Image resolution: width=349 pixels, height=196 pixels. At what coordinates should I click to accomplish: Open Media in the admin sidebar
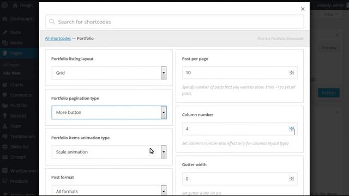(x=16, y=42)
